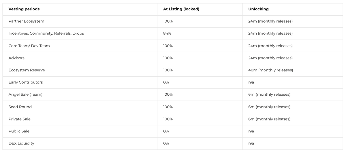The width and height of the screenshot is (346, 152).
Task: Select the Ecosystem Reserve cell
Action: click(x=27, y=70)
